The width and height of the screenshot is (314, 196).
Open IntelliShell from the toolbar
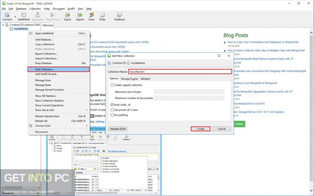pos(23,17)
